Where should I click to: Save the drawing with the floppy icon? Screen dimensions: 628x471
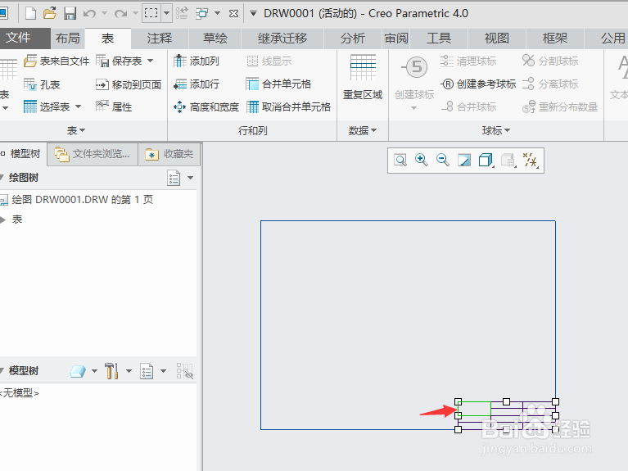(x=70, y=14)
